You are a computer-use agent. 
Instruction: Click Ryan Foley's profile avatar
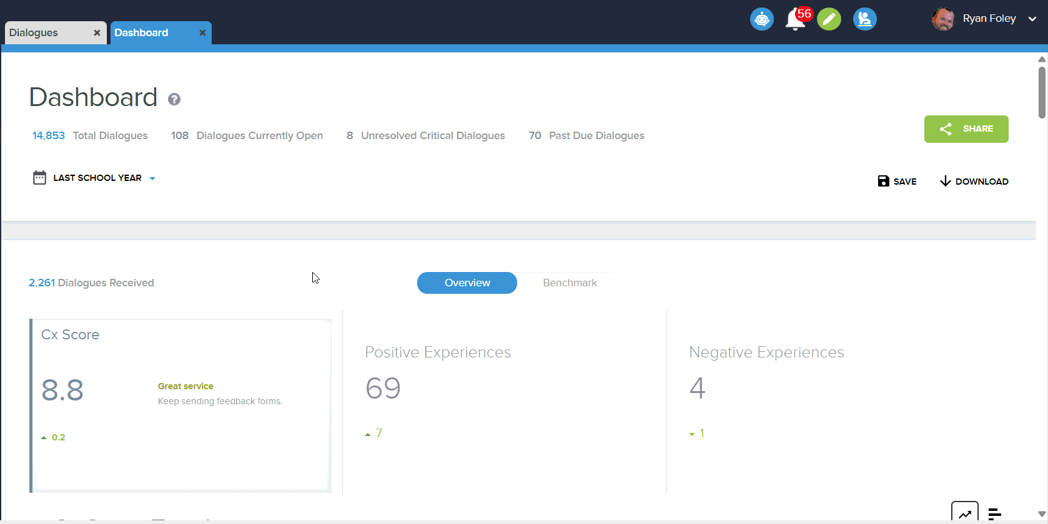pos(942,19)
